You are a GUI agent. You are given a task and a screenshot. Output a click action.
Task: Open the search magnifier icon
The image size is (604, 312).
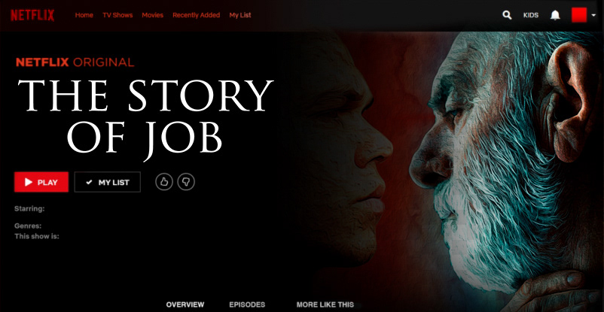click(x=508, y=15)
